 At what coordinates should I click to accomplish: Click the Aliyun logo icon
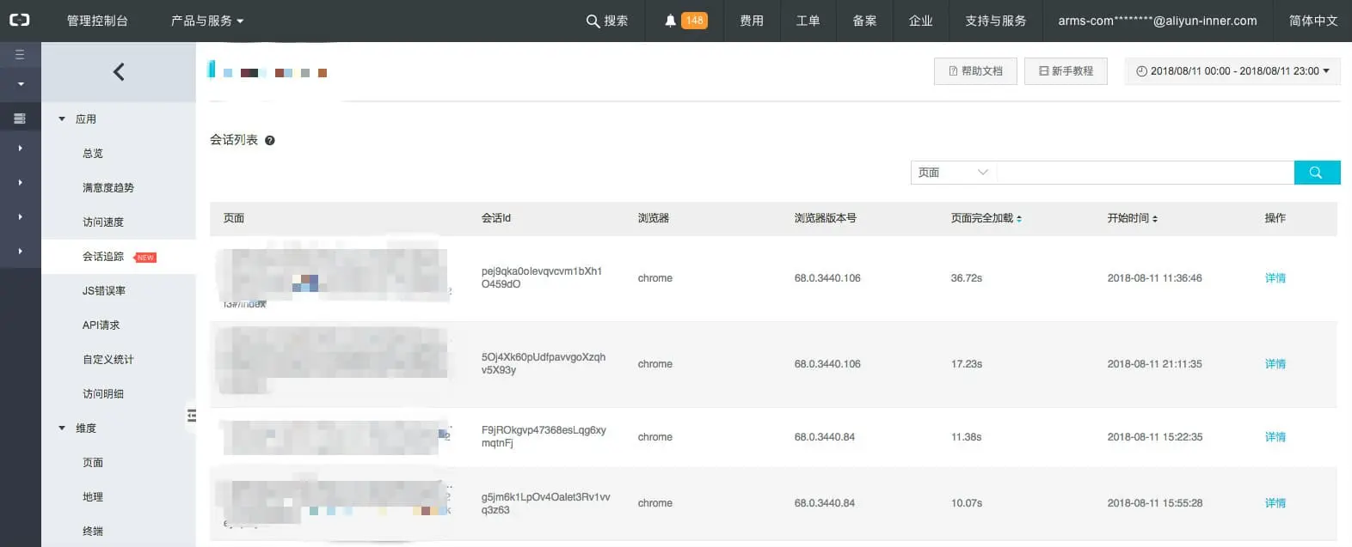[19, 20]
